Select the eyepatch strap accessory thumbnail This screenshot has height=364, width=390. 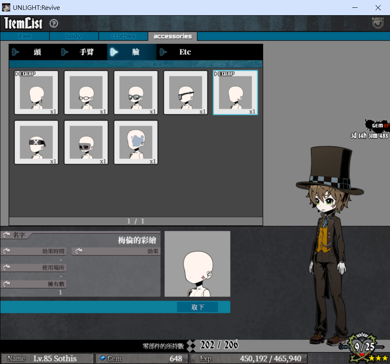[x=186, y=92]
